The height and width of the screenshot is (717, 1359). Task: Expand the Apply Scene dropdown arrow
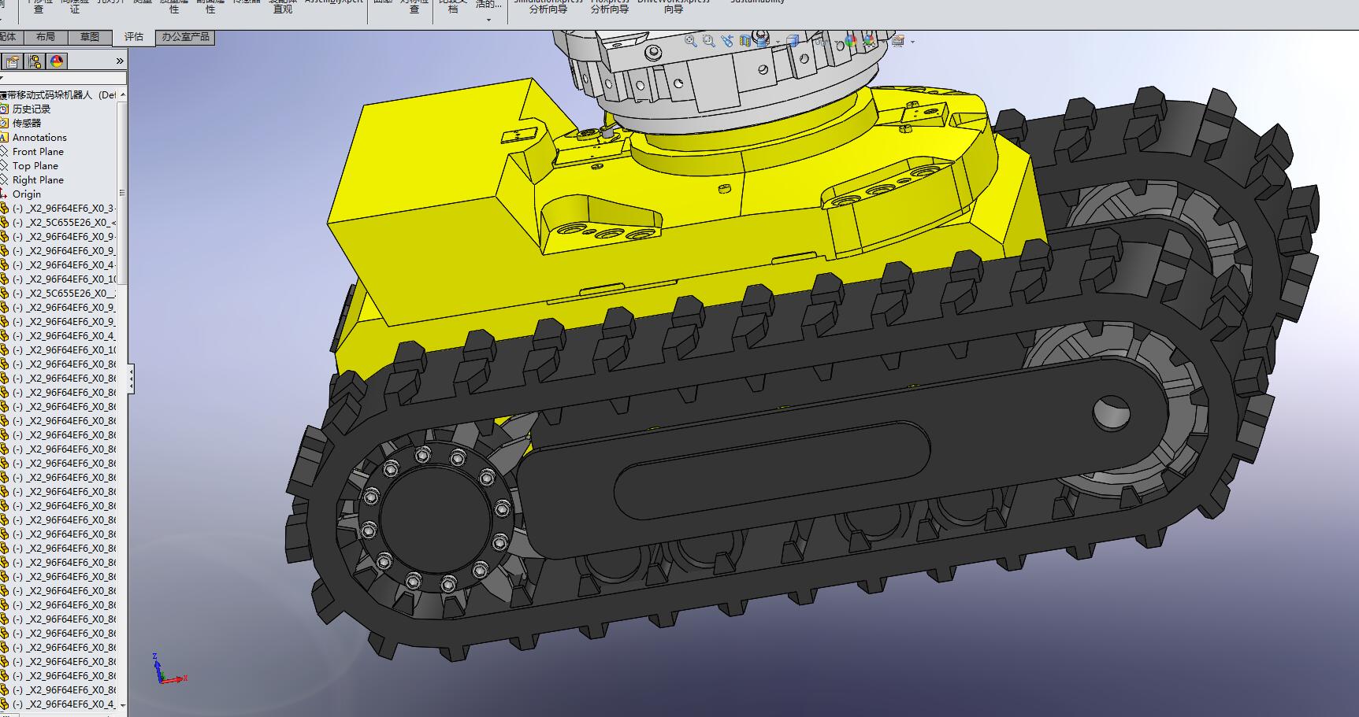pos(883,42)
